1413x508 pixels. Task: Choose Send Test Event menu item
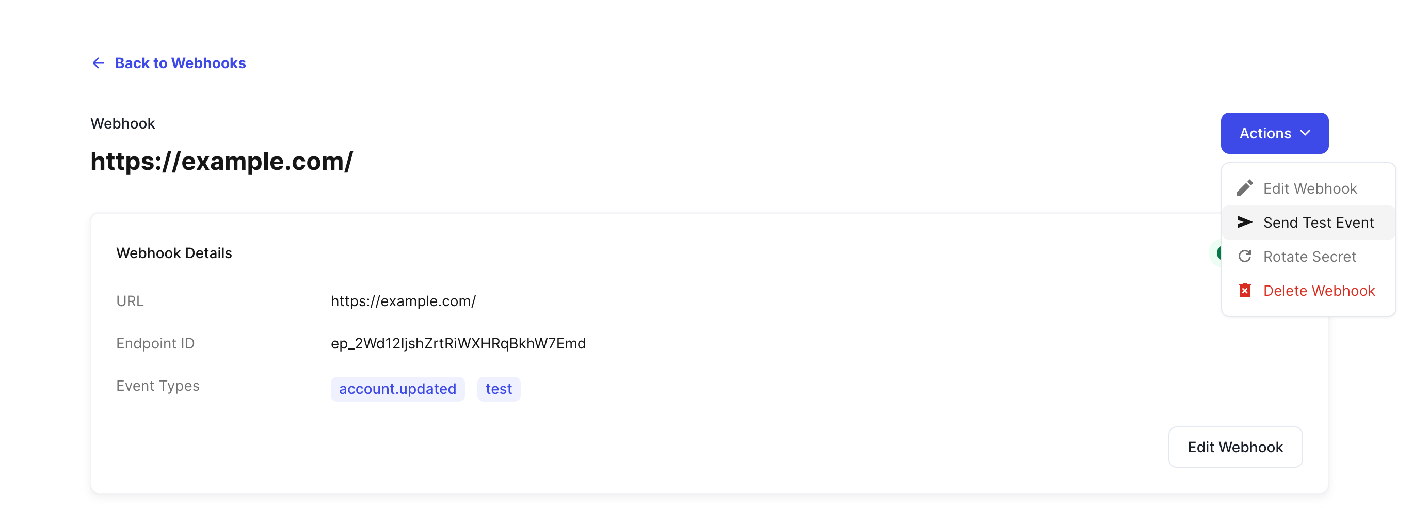pos(1308,222)
